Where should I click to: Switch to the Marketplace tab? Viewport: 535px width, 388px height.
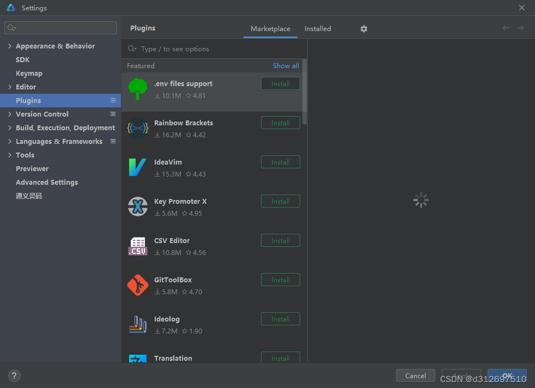click(x=270, y=29)
